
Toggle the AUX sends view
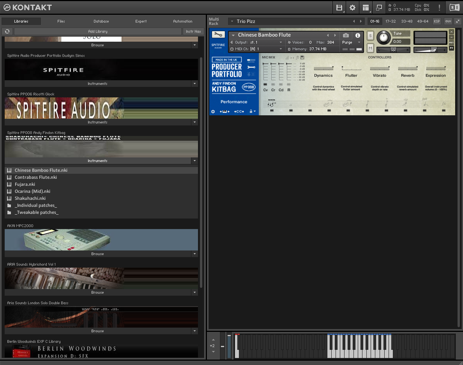click(x=451, y=42)
